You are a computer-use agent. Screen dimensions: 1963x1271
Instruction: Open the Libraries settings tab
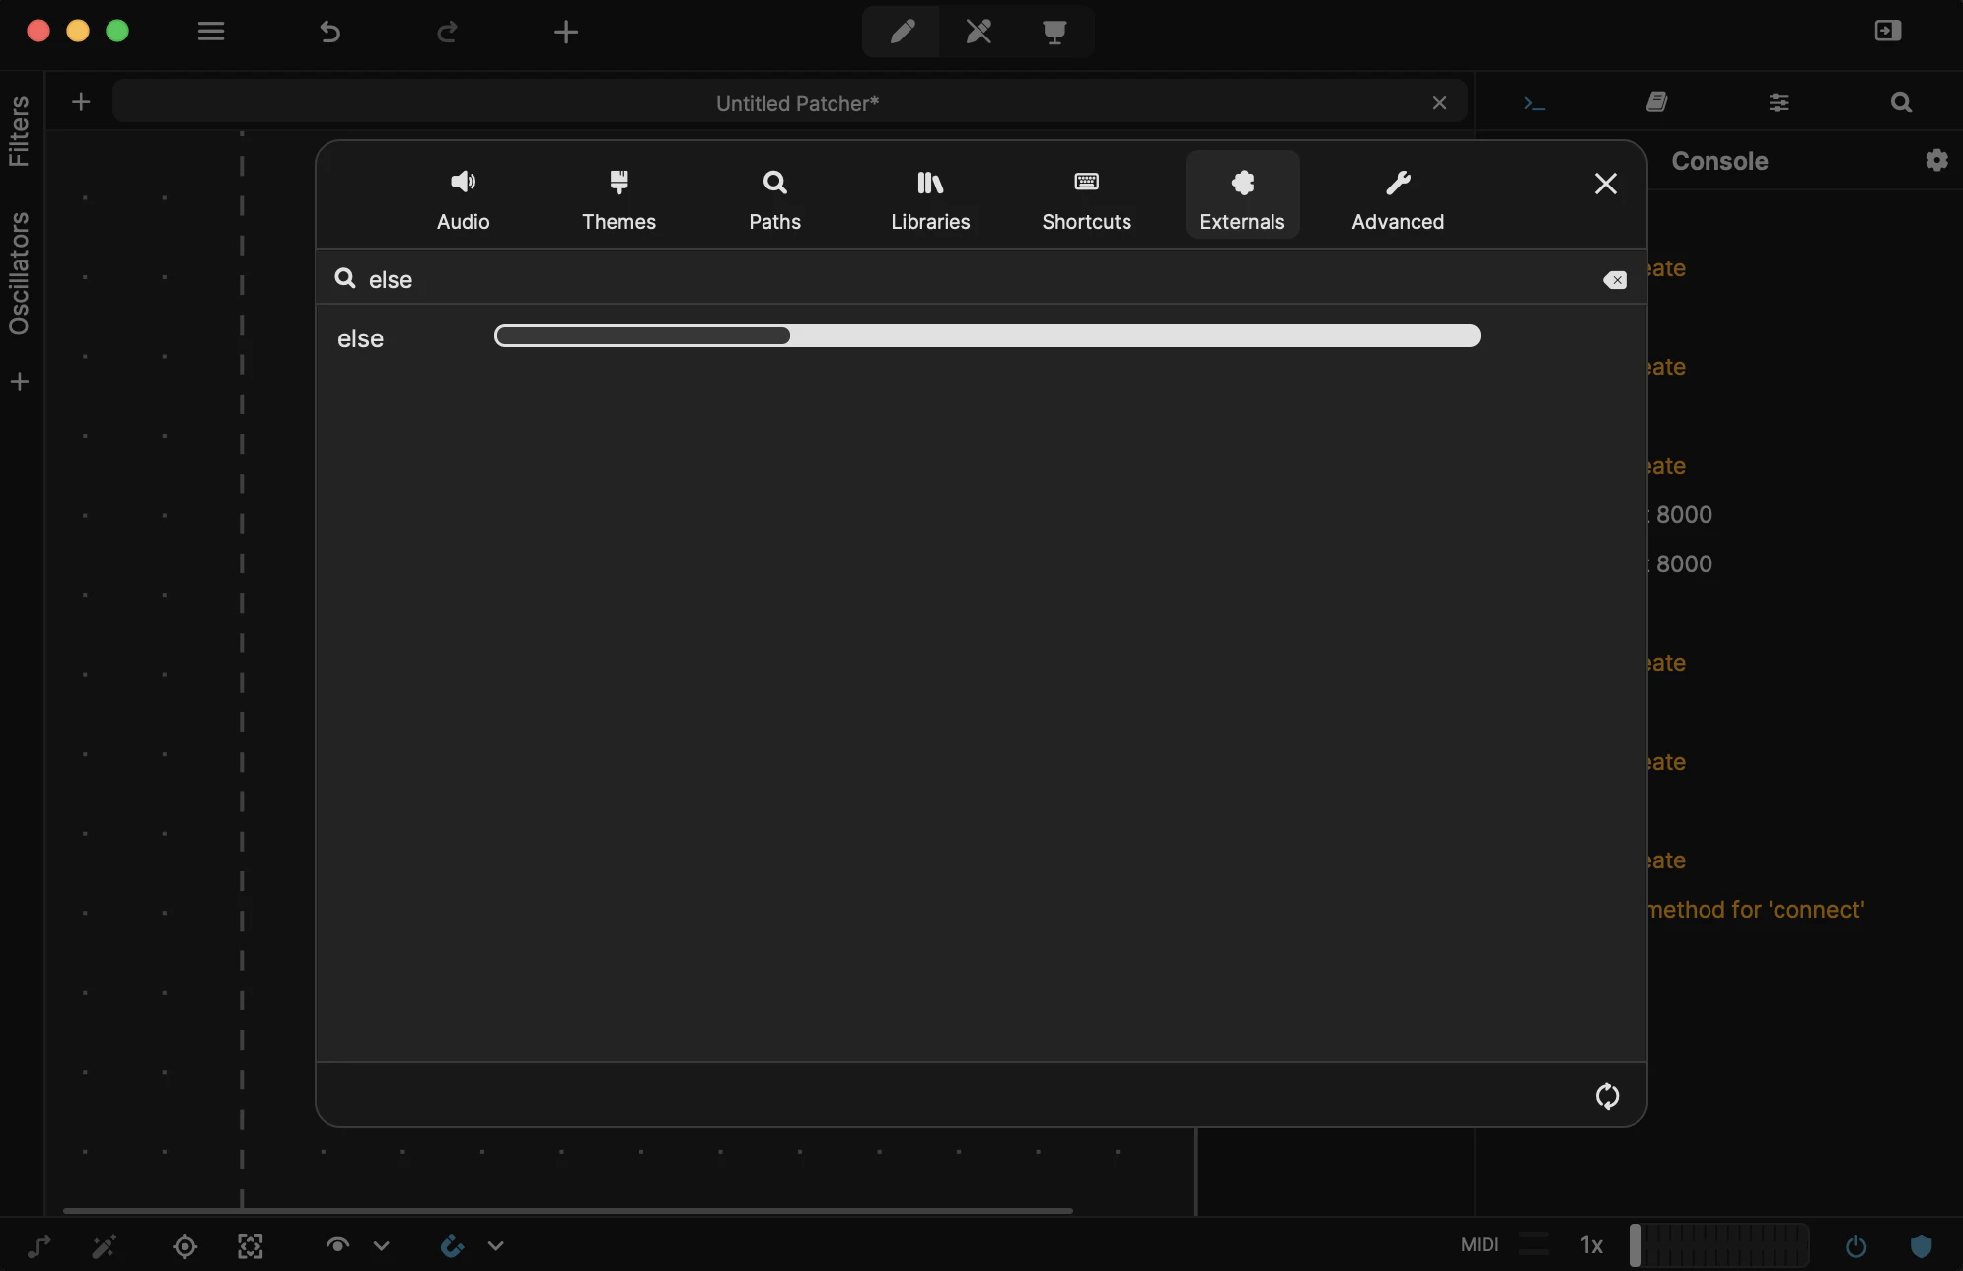pyautogui.click(x=930, y=197)
